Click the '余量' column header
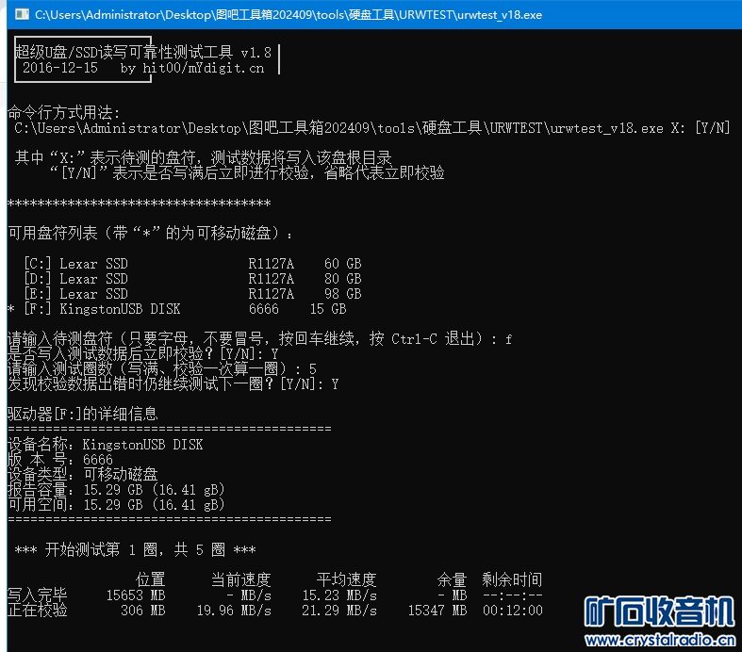Viewport: 742px width, 652px height. 452,579
